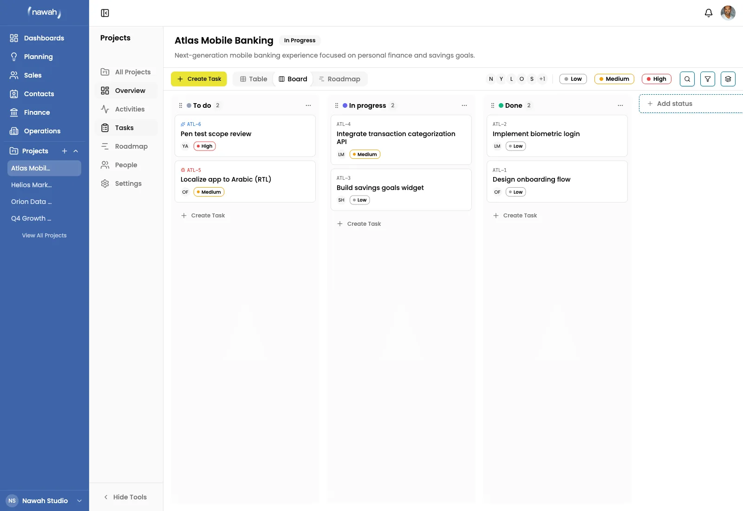The image size is (743, 511).
Task: Switch to the Table view tab
Action: [x=253, y=79]
